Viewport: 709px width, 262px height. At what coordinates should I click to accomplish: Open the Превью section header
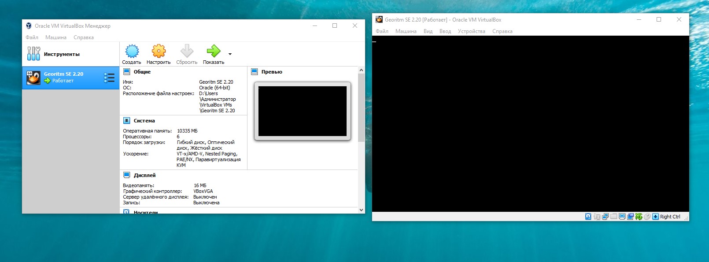tap(272, 72)
